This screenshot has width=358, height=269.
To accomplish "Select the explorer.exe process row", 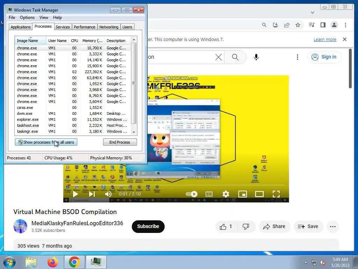I will pos(73,119).
